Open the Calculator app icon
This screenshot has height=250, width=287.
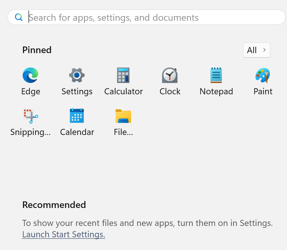(x=123, y=75)
